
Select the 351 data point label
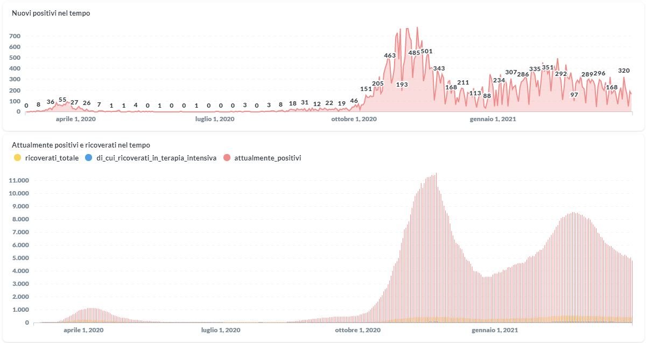[x=547, y=67]
